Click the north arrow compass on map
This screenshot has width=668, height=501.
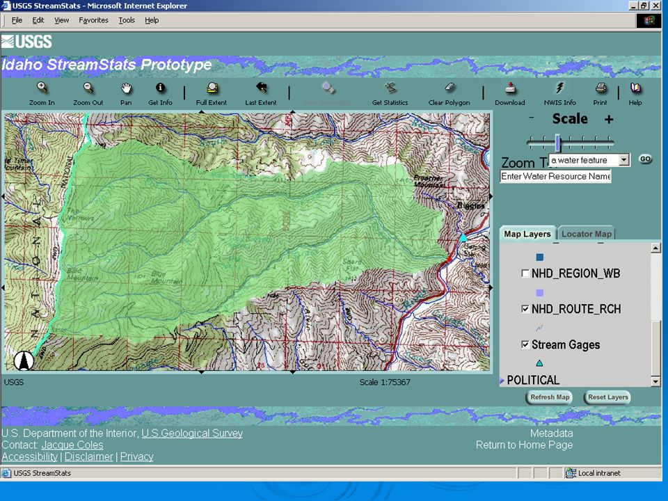(x=24, y=361)
